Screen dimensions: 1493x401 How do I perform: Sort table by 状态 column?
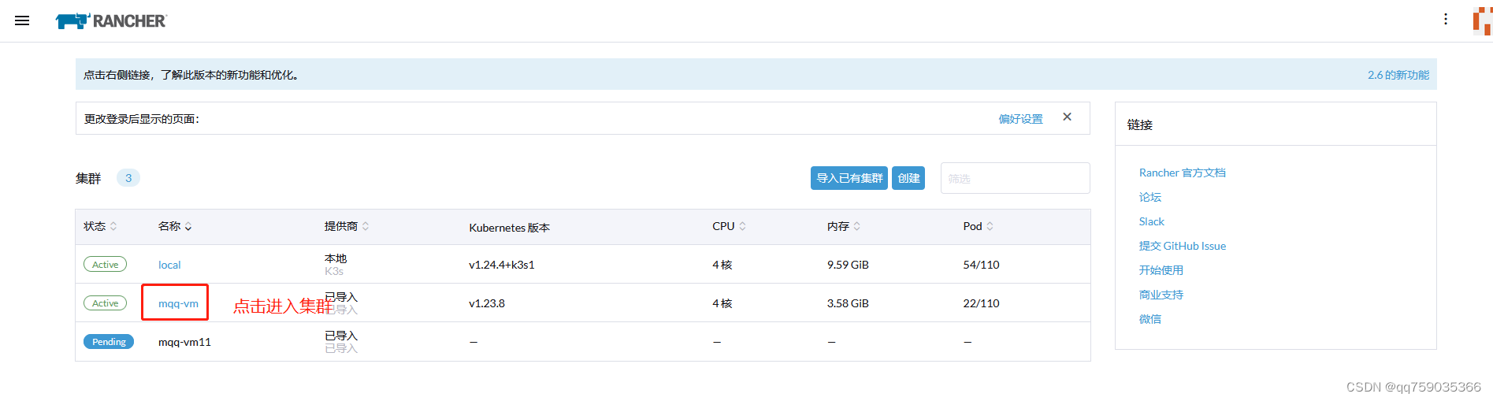[100, 226]
